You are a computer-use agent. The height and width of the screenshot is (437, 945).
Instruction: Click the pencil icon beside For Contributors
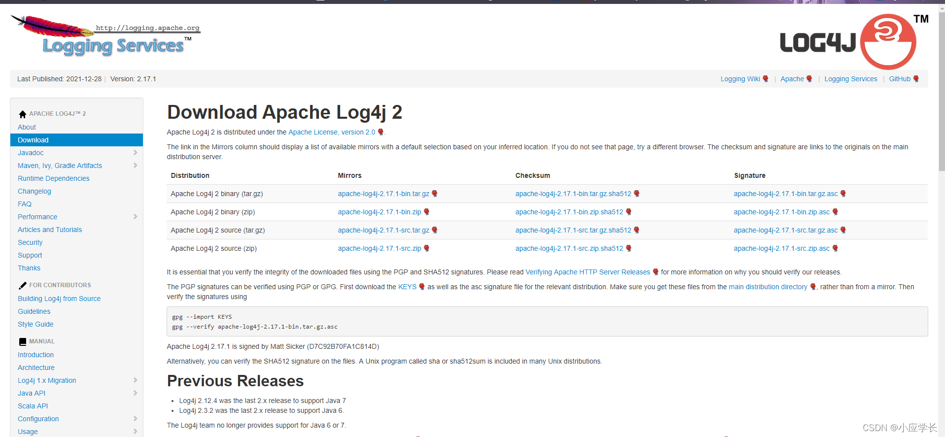click(22, 286)
